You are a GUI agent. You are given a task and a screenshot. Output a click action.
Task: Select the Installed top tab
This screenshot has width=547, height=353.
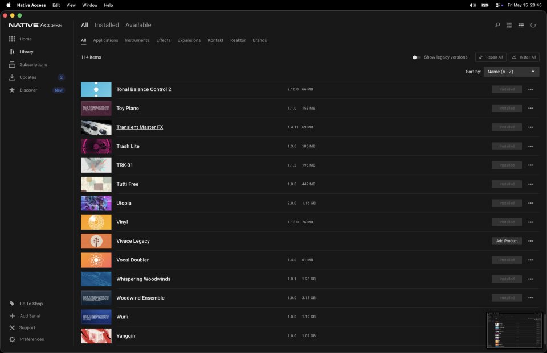click(x=107, y=25)
